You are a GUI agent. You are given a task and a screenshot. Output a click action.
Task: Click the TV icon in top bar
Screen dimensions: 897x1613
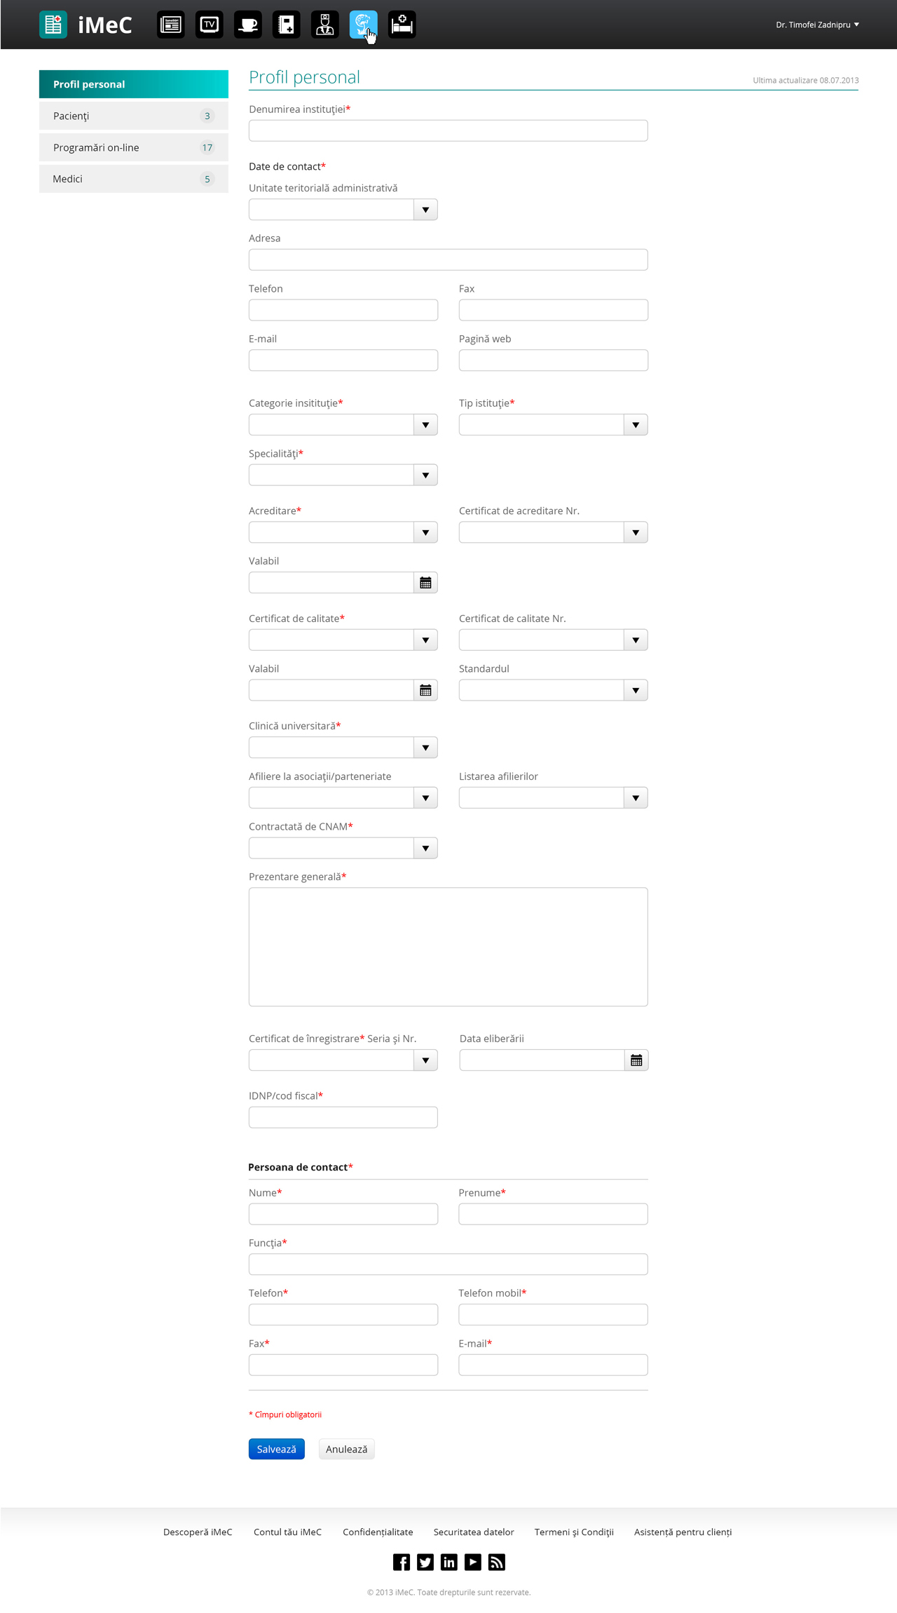[209, 25]
